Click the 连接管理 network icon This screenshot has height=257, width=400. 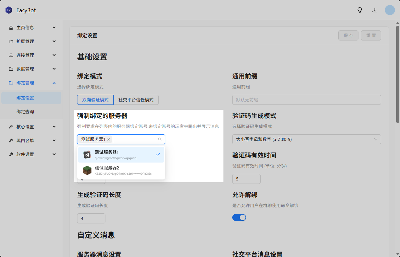pos(11,55)
